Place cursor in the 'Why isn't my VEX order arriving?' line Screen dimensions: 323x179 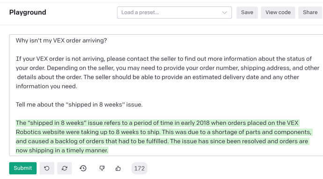(61, 41)
